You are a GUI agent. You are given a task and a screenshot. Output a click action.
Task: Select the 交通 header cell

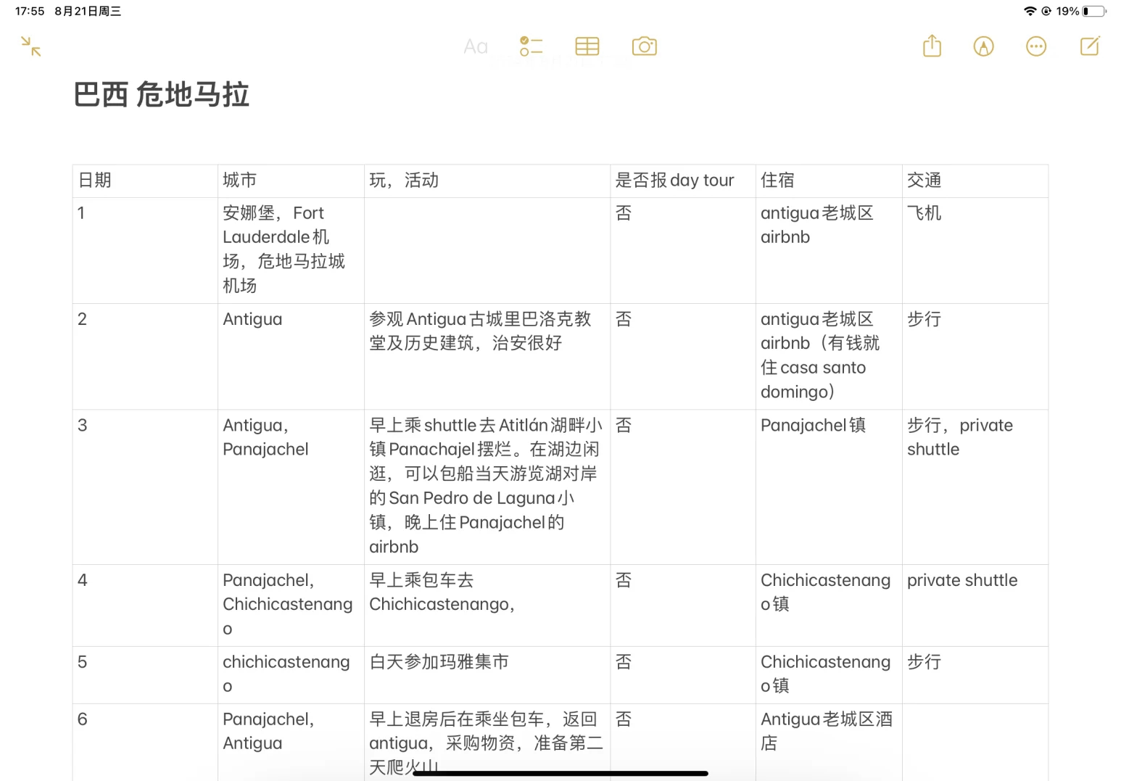(975, 181)
